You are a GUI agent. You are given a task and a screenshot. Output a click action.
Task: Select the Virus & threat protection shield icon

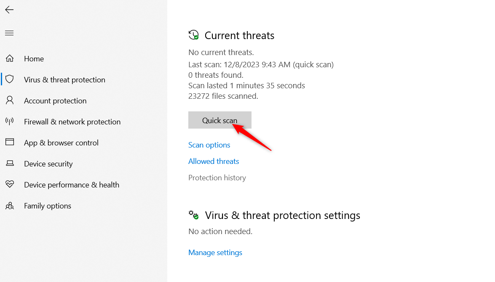(9, 79)
